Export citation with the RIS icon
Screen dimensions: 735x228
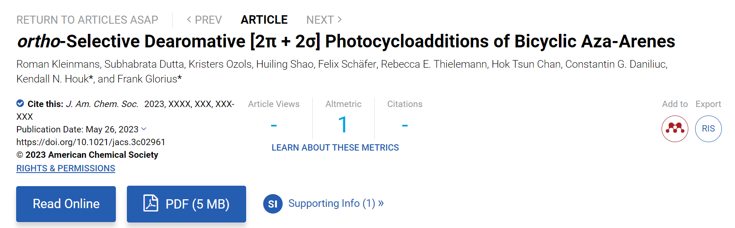(x=708, y=129)
